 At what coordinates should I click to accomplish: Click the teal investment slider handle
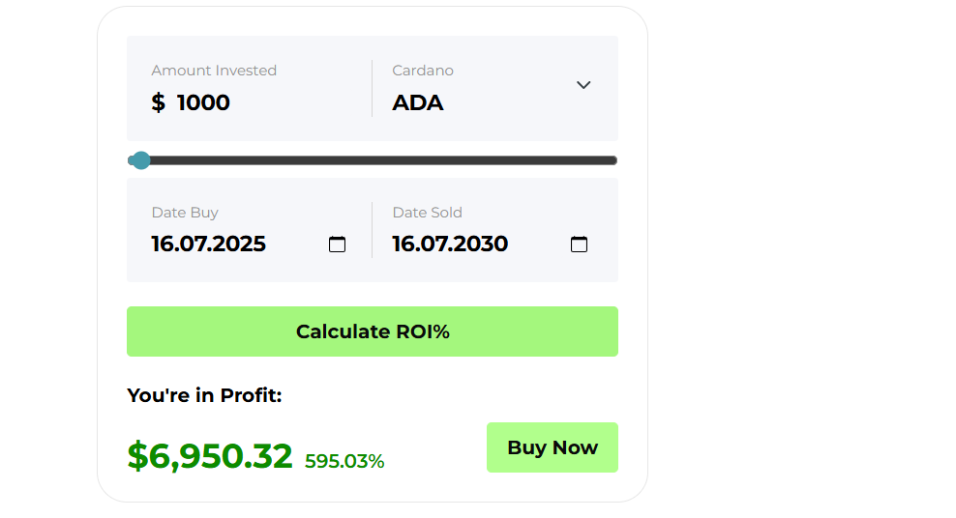(x=141, y=160)
